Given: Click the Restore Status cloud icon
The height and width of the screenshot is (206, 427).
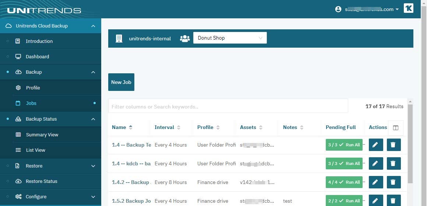Looking at the screenshot, I should [x=18, y=181].
